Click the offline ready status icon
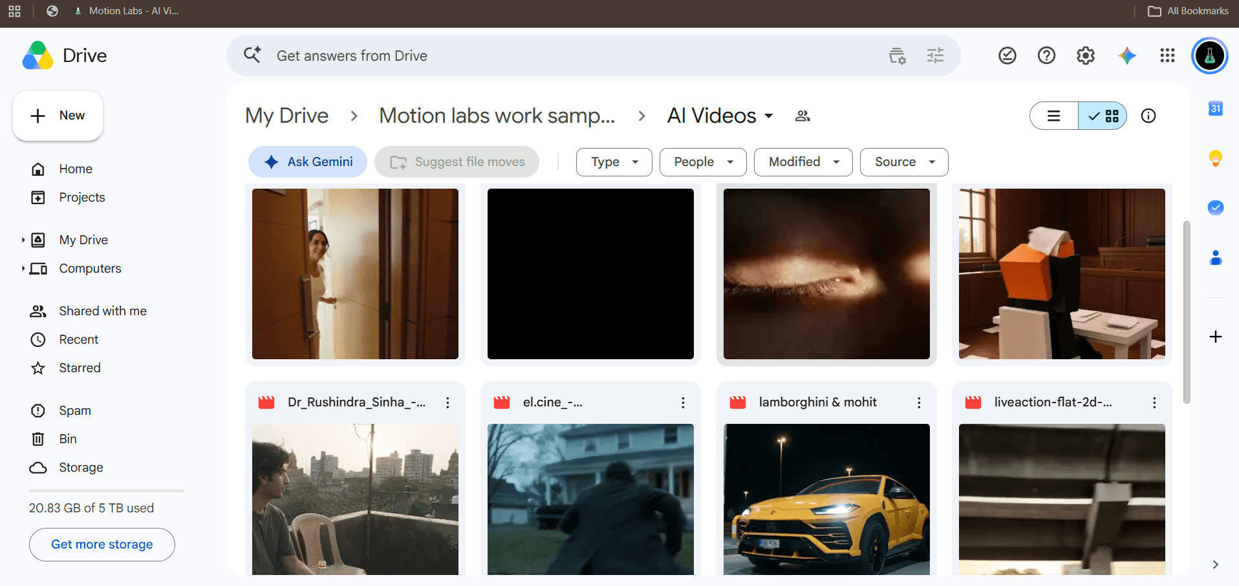The width and height of the screenshot is (1239, 586). point(1007,56)
